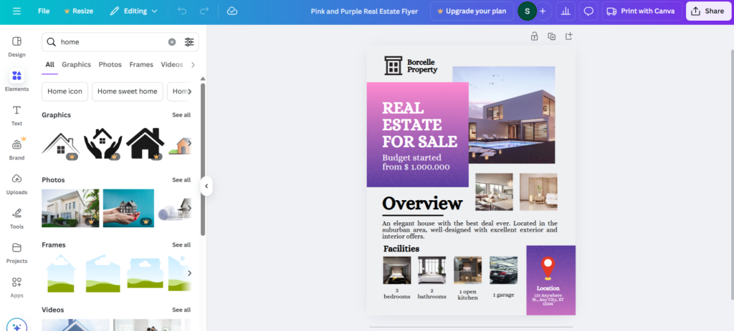Select the hands holding house graphic
The height and width of the screenshot is (331, 734).
(x=103, y=144)
